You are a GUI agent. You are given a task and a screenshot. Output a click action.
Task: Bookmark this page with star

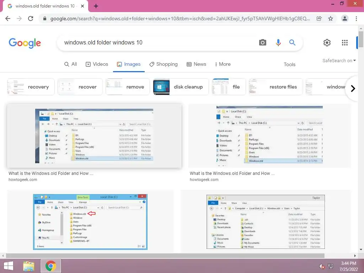coord(331,18)
